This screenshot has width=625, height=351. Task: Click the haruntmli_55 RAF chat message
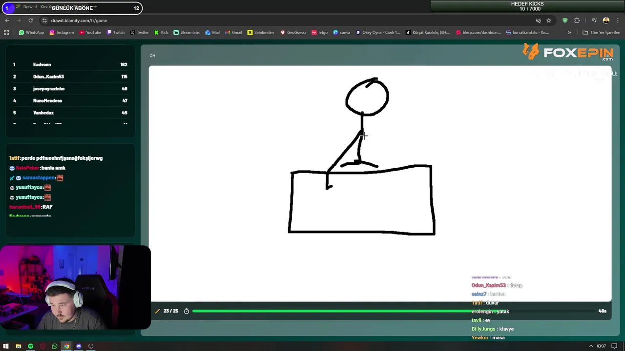(x=31, y=207)
